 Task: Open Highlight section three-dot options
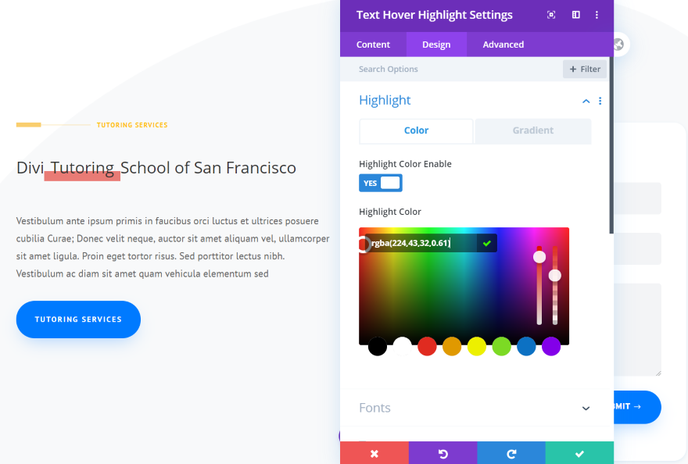point(600,101)
